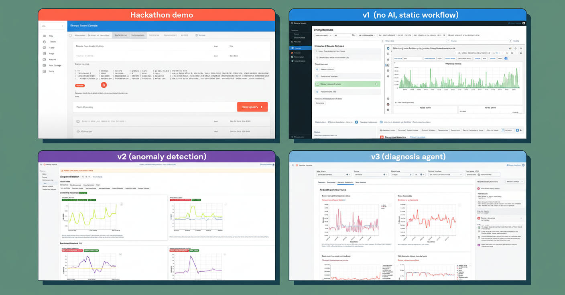
Task: Open the first filter dropdown in v3 panel
Action: [334, 175]
